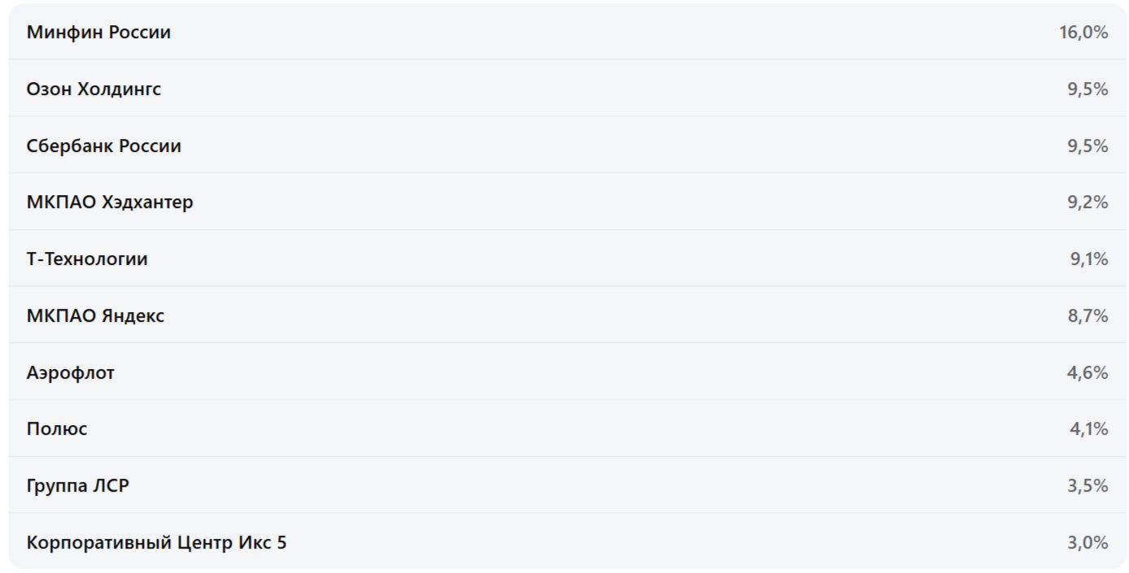This screenshot has height=573, width=1129.
Task: Click the Минфин России row name
Action: coord(98,33)
